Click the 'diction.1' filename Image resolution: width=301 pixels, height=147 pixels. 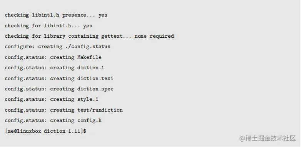[90, 68]
